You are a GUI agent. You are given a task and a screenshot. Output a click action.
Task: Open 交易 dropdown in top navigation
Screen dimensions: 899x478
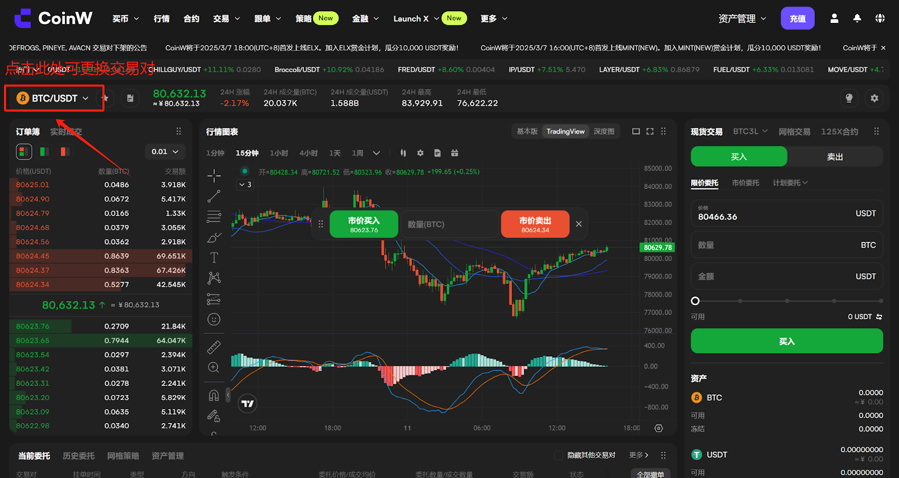coord(226,19)
